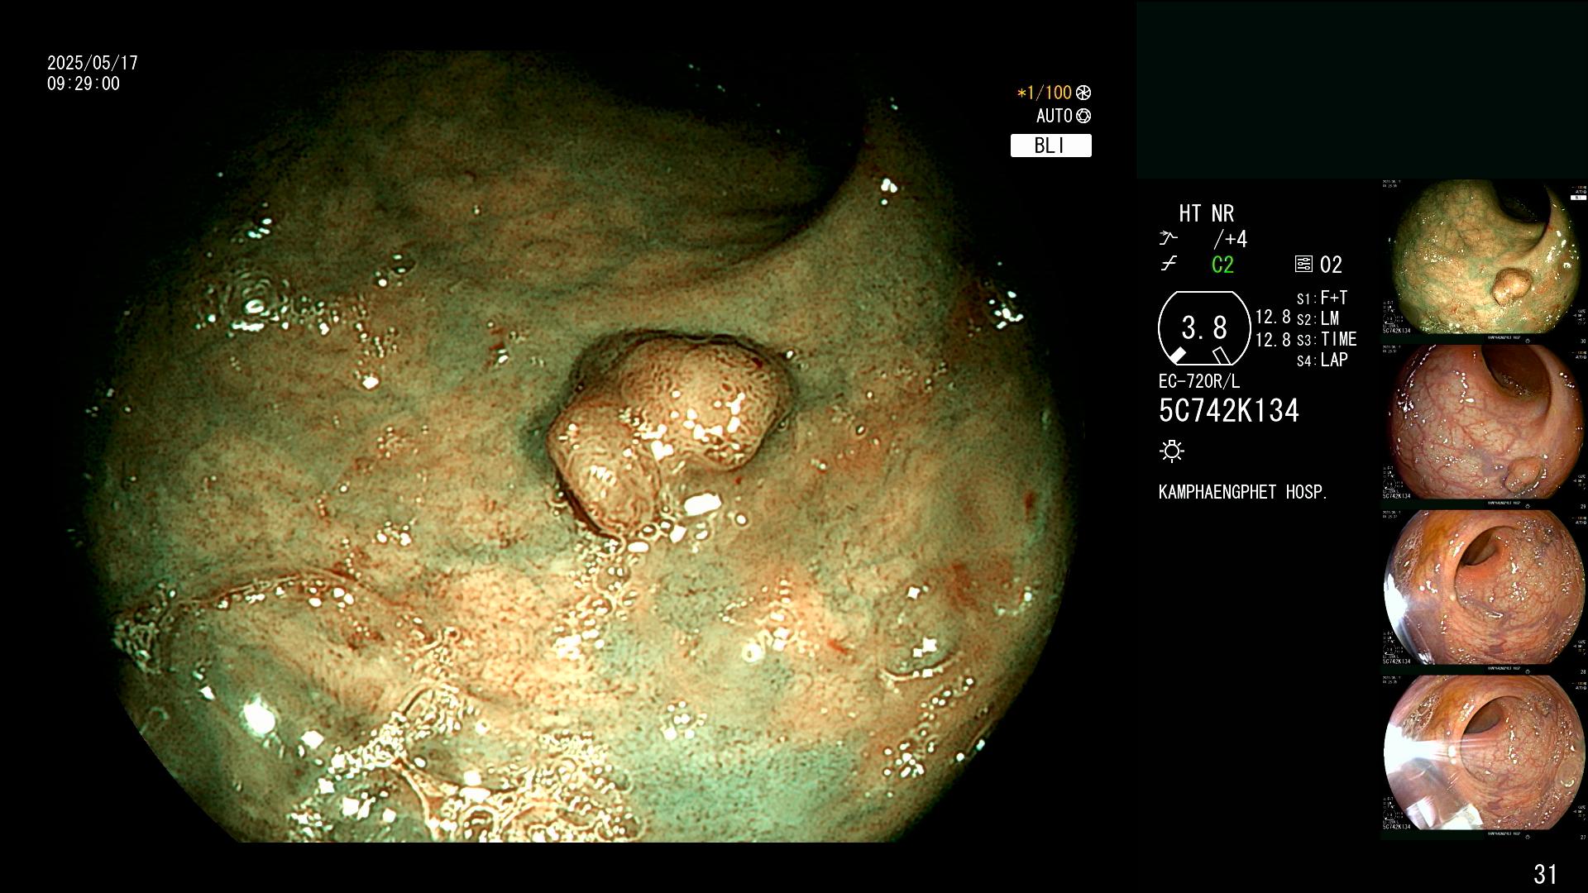Click the S3: TIME switch assignment
This screenshot has height=893, width=1588.
tap(1327, 340)
